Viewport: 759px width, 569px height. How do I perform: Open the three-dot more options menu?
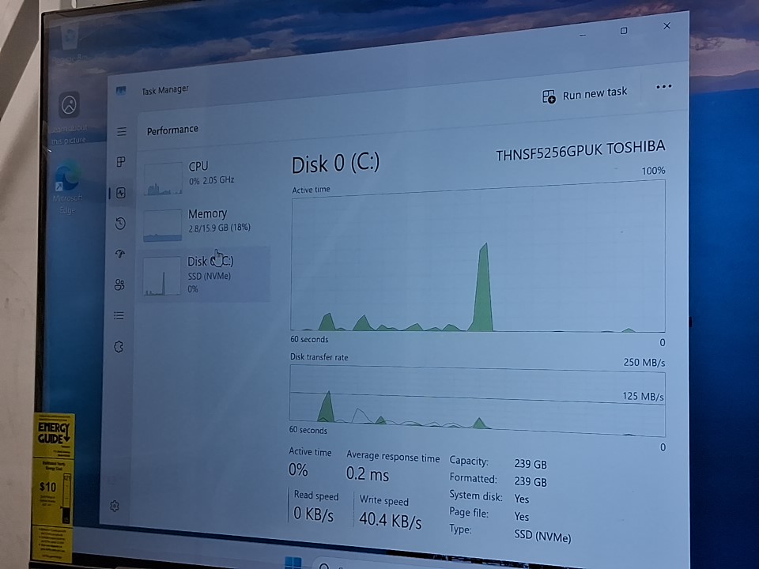pyautogui.click(x=663, y=86)
